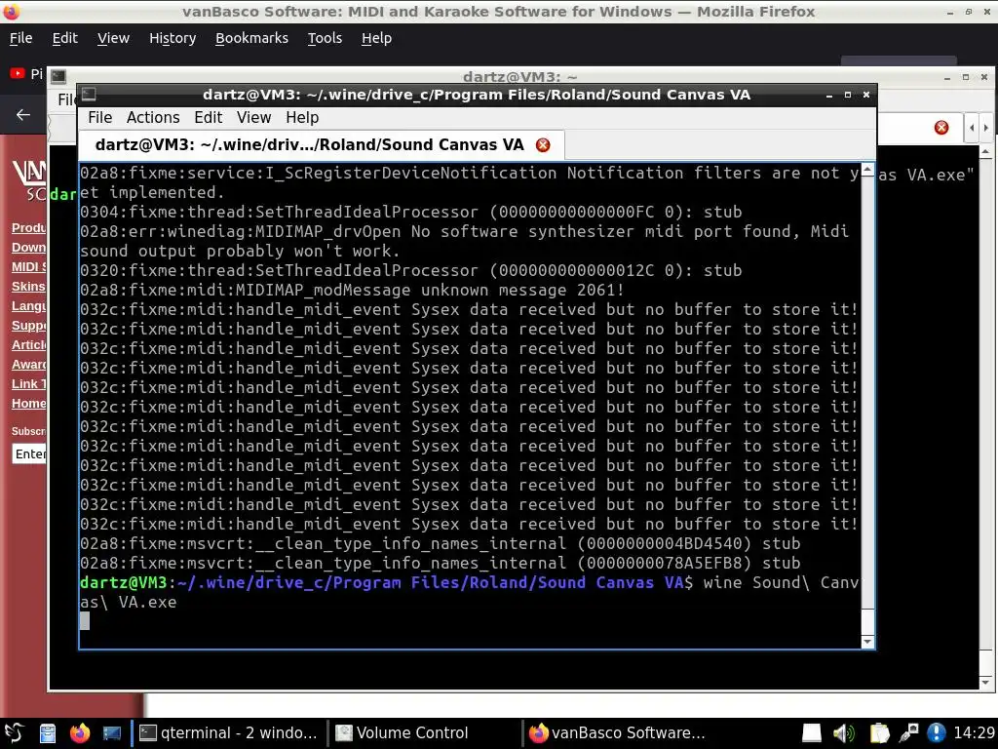Click the vanBasco logo on webpage
This screenshot has width=998, height=749.
click(x=29, y=178)
